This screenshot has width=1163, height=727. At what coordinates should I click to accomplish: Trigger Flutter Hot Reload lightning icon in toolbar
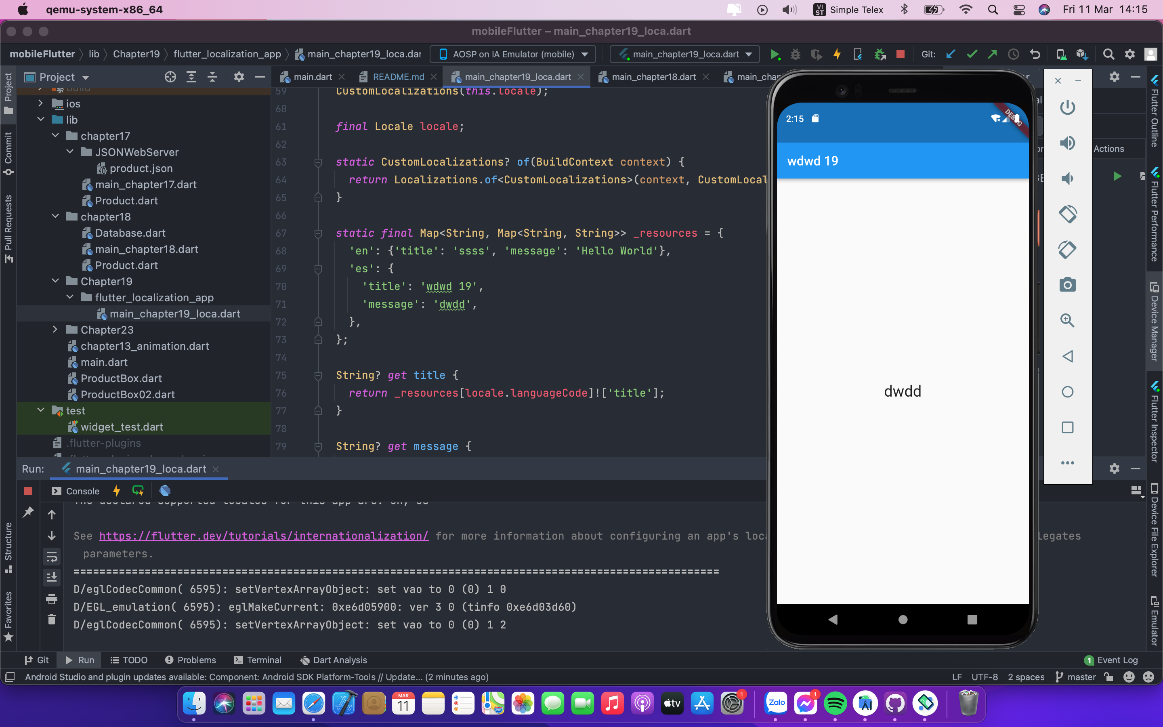click(837, 55)
